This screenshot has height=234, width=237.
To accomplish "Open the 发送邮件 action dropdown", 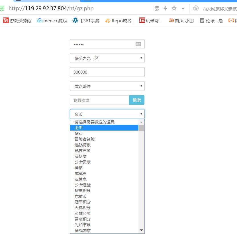I will coord(107,86).
